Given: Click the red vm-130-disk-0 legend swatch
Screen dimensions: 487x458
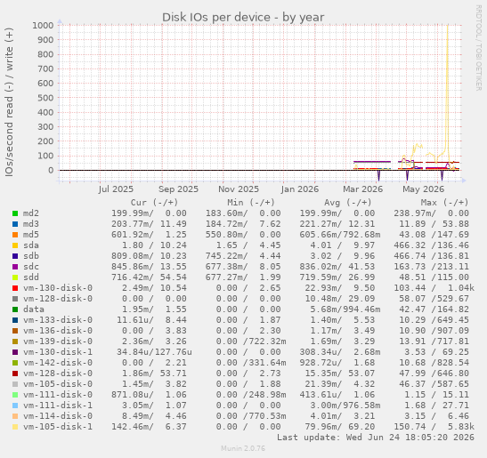Looking at the screenshot, I should coord(15,288).
